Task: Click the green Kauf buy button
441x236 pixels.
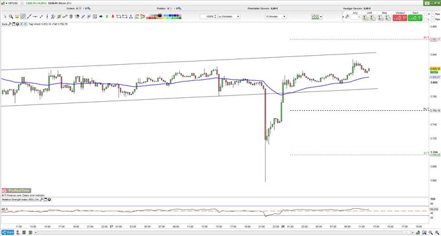Action: pyautogui.click(x=415, y=18)
